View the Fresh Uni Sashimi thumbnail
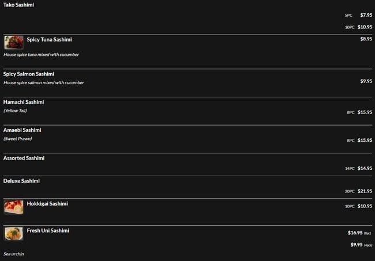Image resolution: width=375 pixels, height=261 pixels. coord(14,233)
